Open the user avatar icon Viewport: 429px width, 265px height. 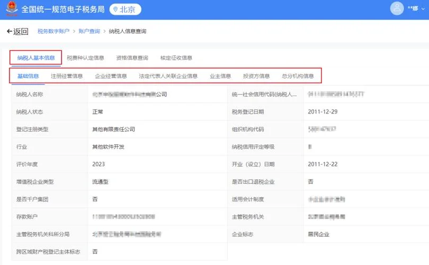coord(397,8)
